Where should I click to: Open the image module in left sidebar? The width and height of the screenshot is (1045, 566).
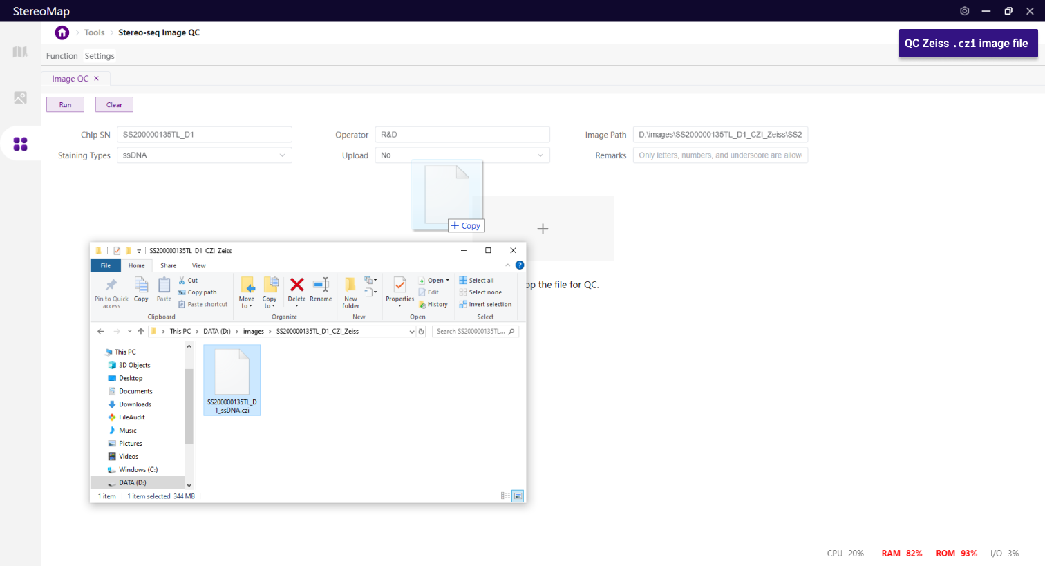tap(20, 98)
